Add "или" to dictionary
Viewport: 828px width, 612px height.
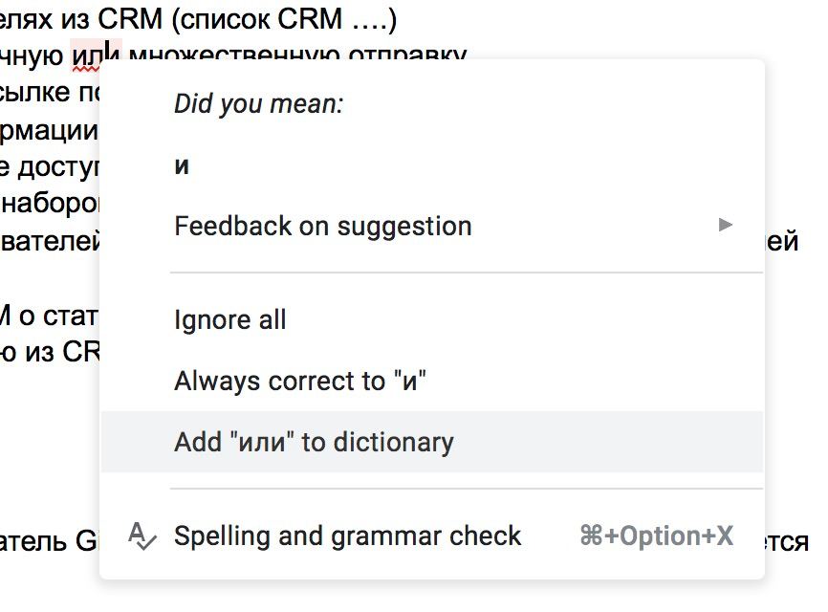[314, 442]
